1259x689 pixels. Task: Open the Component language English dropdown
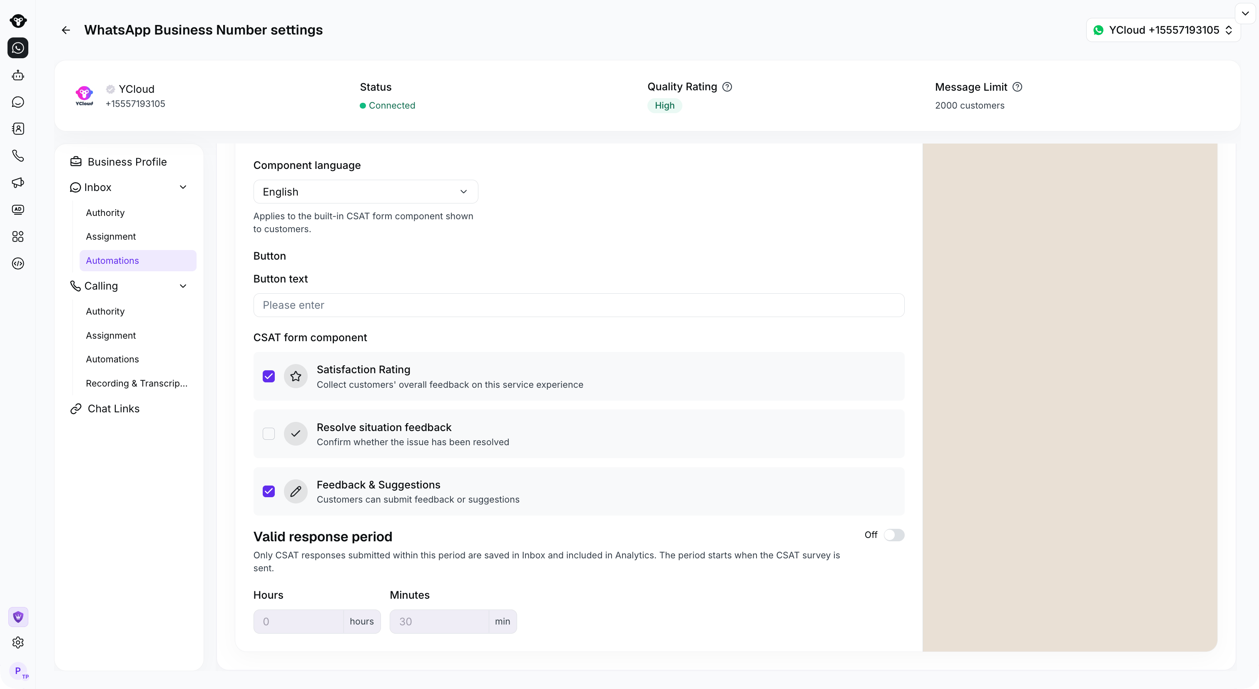[366, 192]
